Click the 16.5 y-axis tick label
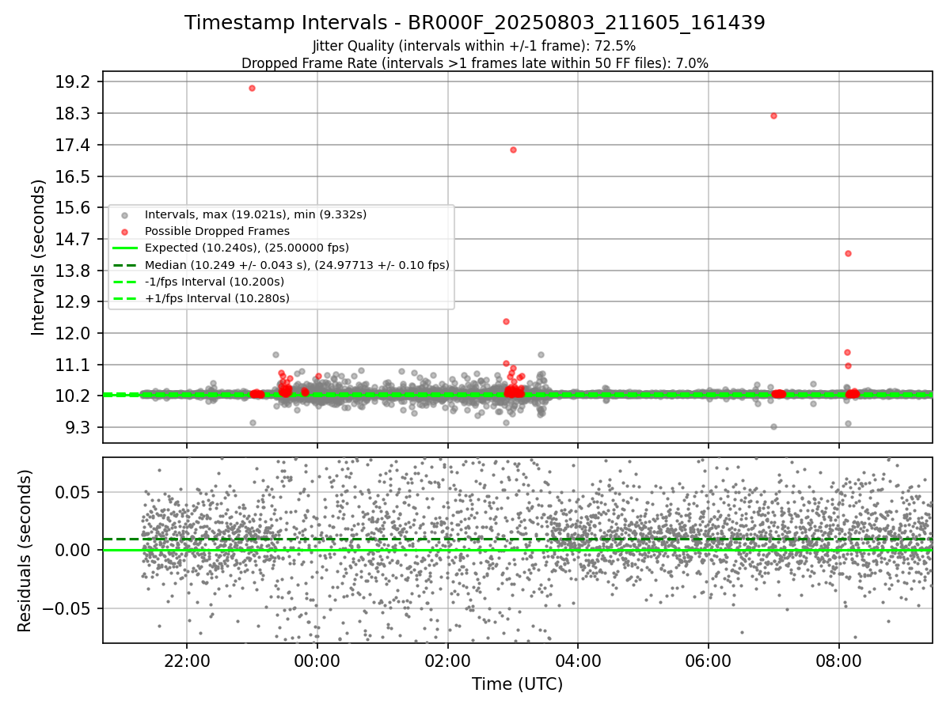Viewport: 950px width, 712px height. 74,176
